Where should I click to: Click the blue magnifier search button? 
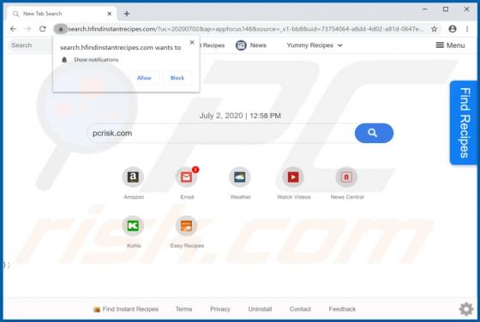(x=374, y=133)
